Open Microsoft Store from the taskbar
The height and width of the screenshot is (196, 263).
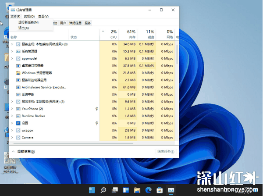(160, 190)
